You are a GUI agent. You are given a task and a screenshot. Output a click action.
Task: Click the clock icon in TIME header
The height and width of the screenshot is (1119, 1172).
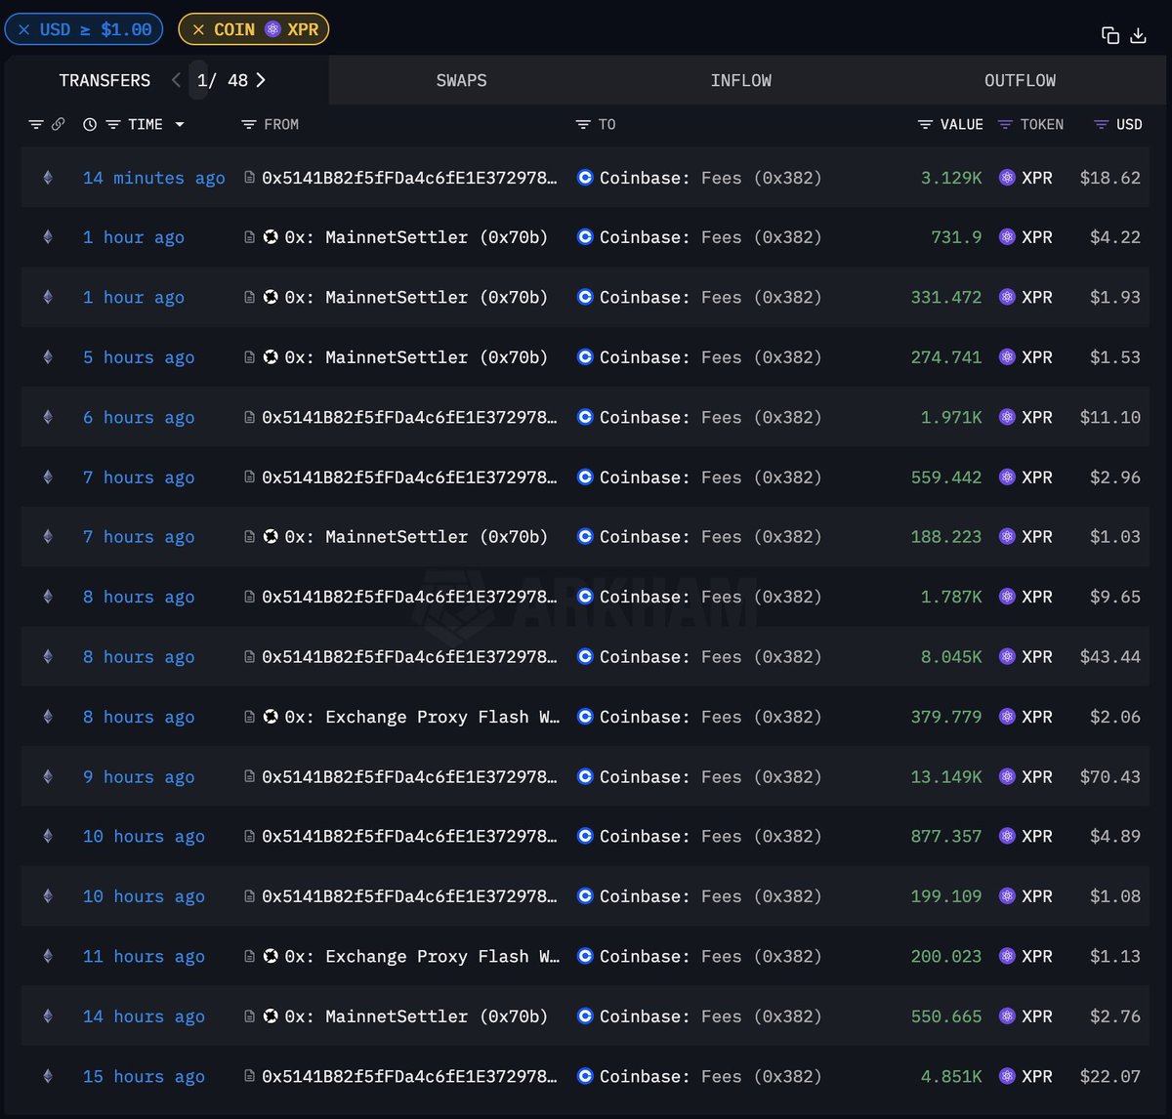coord(90,125)
